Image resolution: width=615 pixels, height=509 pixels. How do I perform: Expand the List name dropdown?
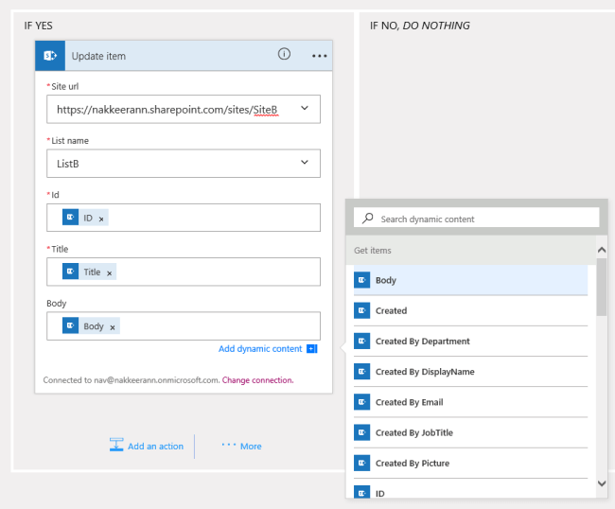(305, 163)
